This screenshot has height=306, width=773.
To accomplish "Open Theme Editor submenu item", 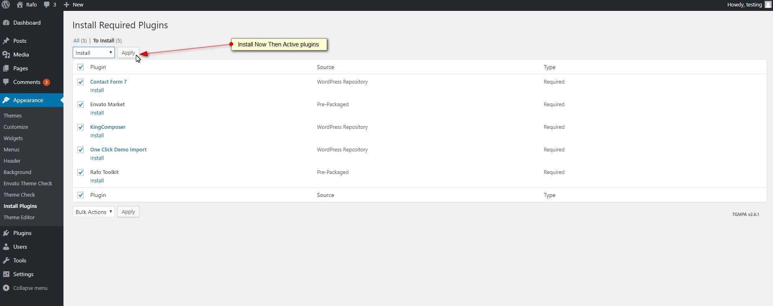I will pos(19,217).
